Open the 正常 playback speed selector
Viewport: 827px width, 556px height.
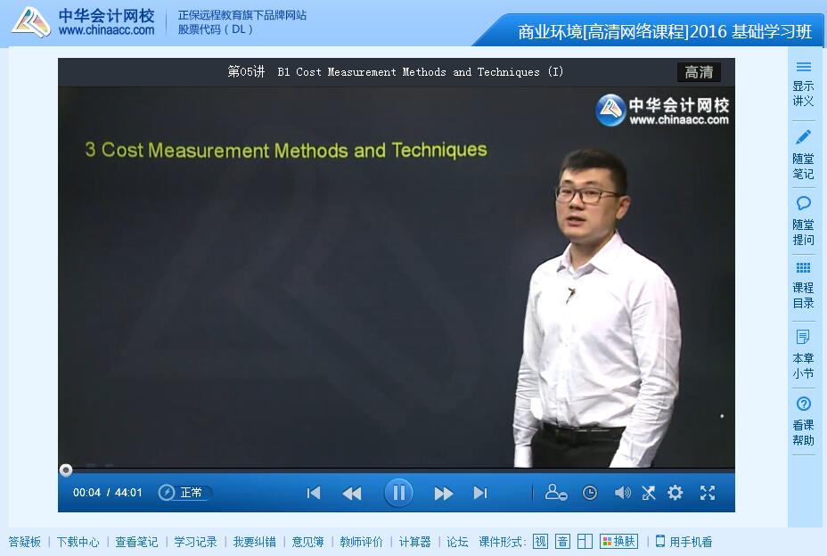coord(184,493)
